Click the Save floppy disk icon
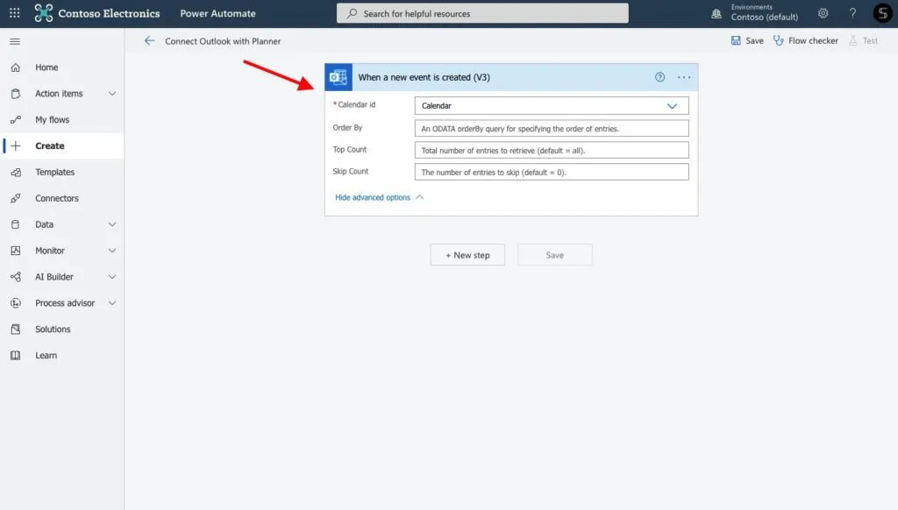The width and height of the screenshot is (898, 510). tap(736, 40)
